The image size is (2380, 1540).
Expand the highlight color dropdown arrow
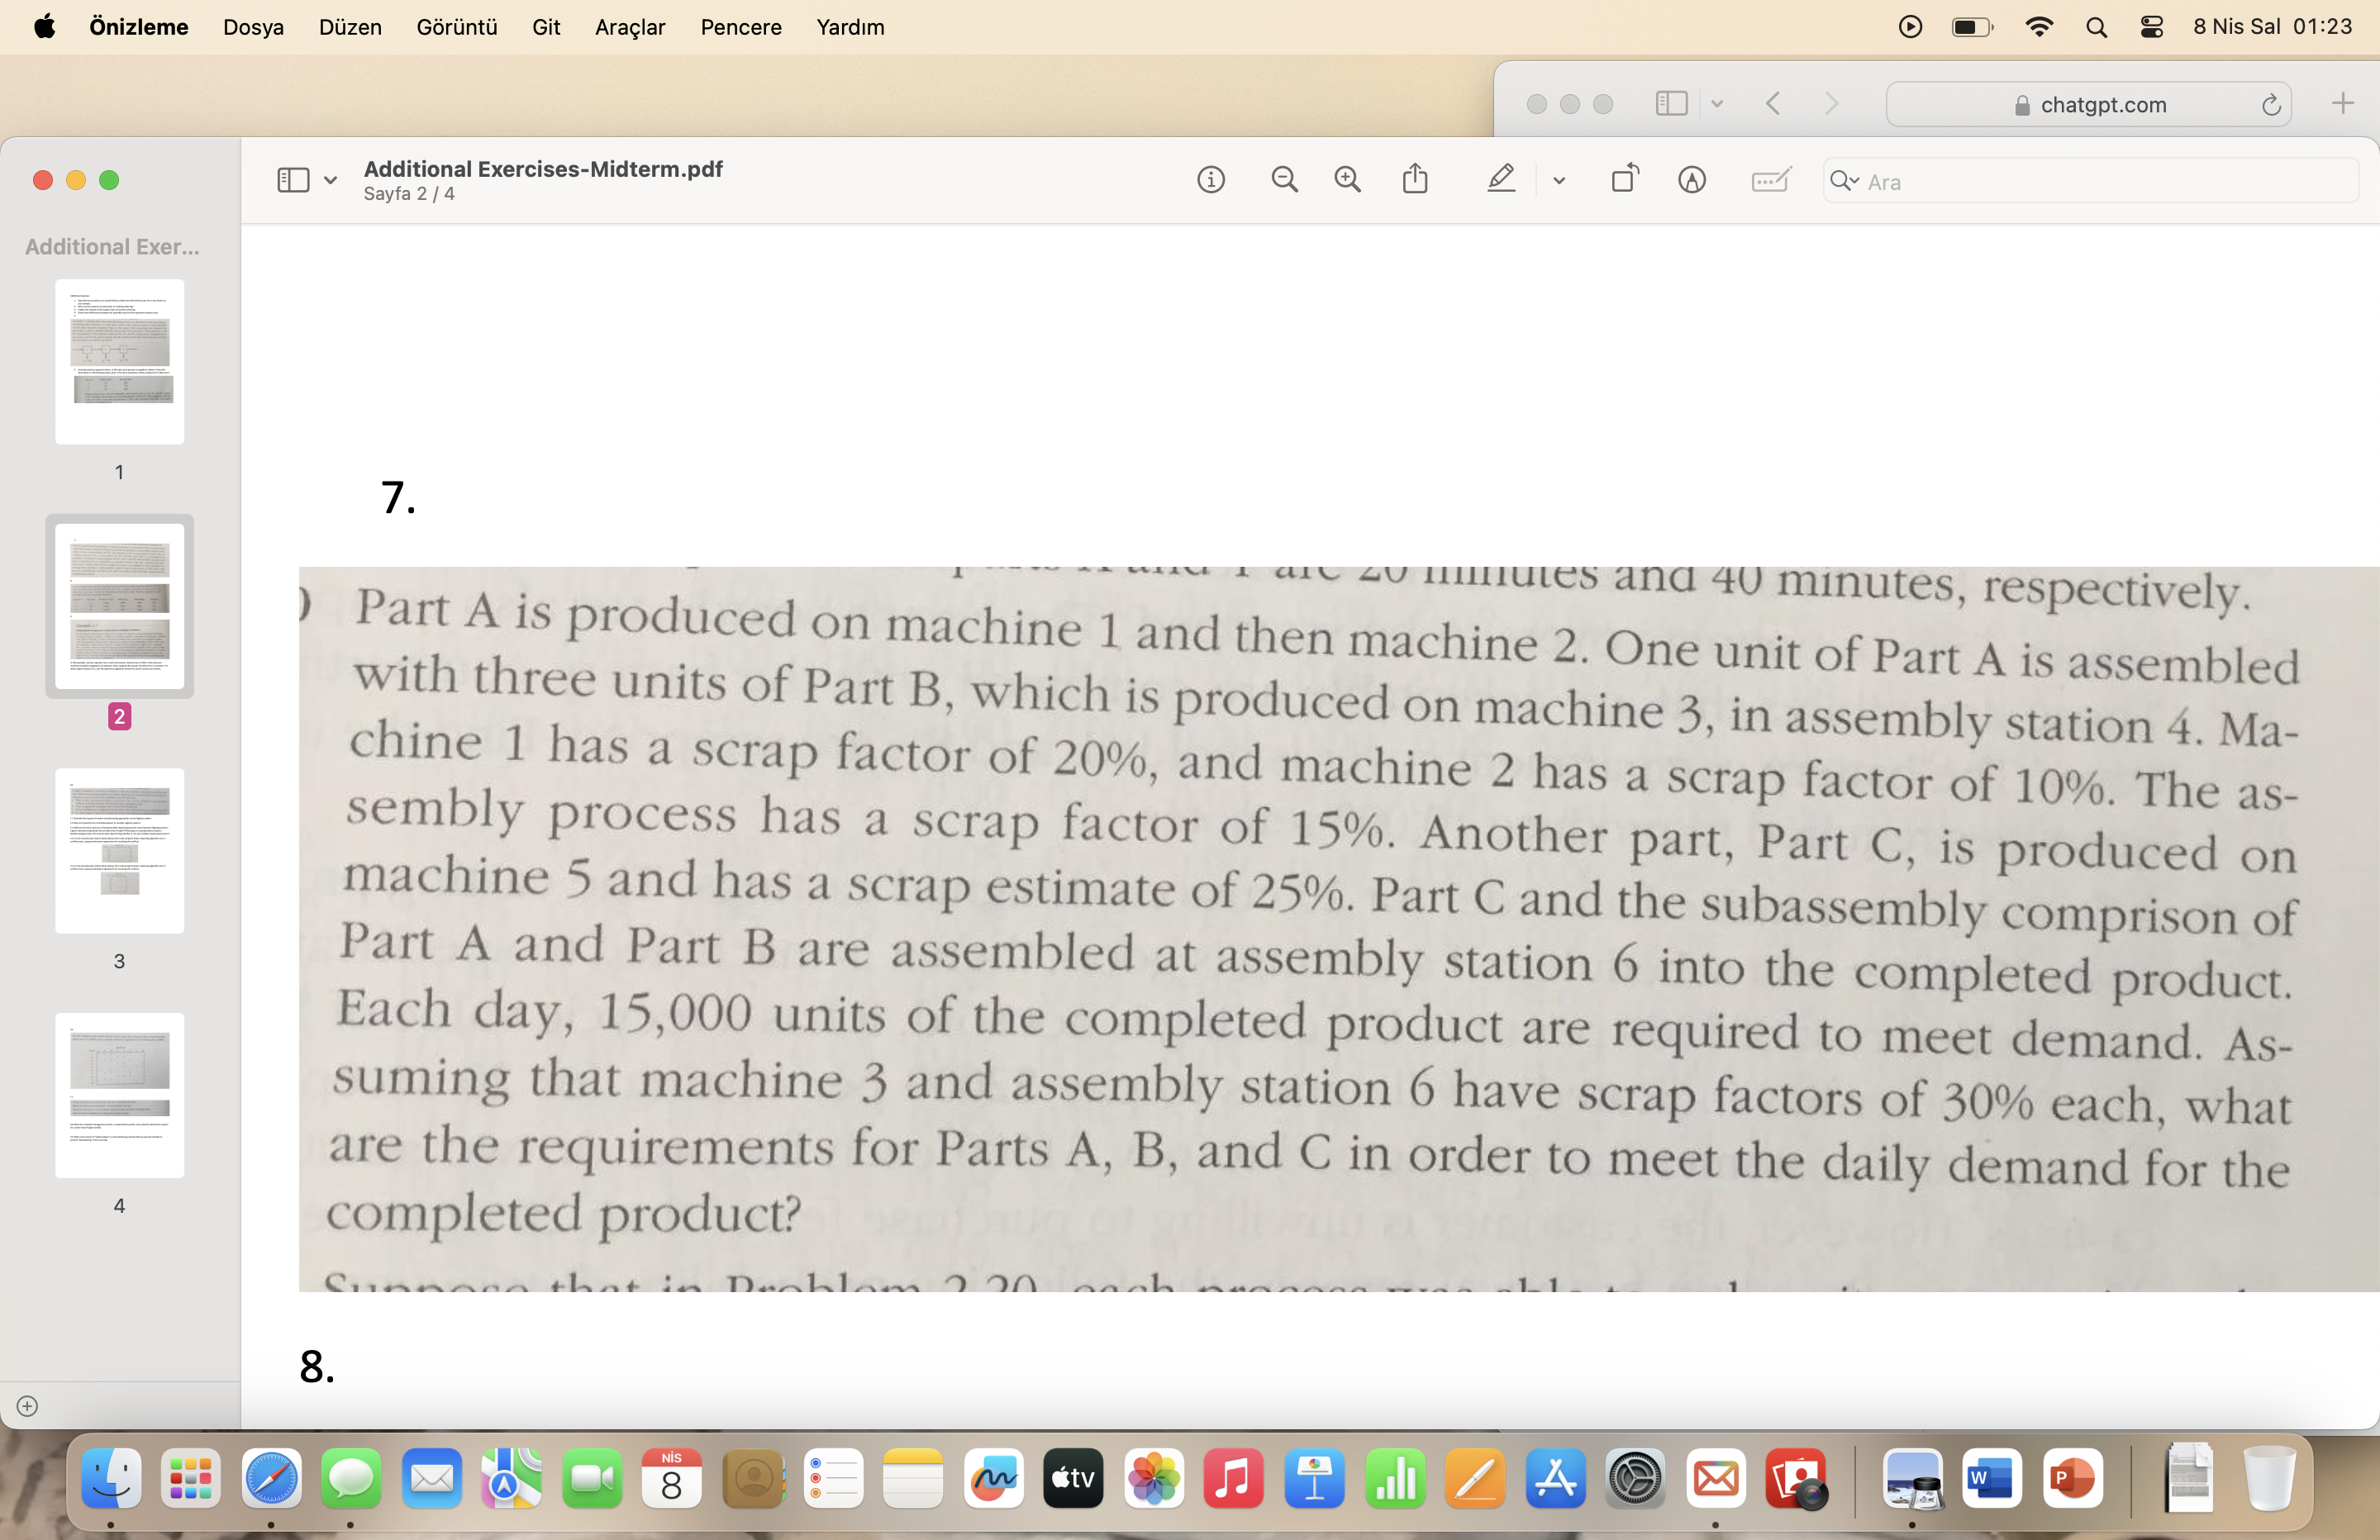(1559, 181)
